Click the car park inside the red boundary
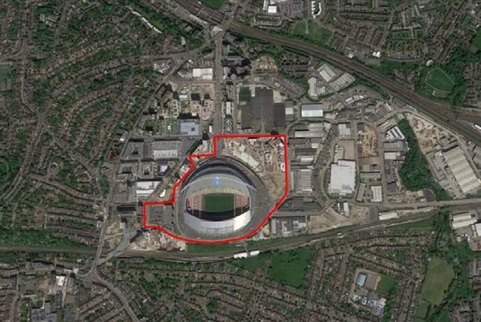The width and height of the screenshot is (481, 322). coord(159,216)
